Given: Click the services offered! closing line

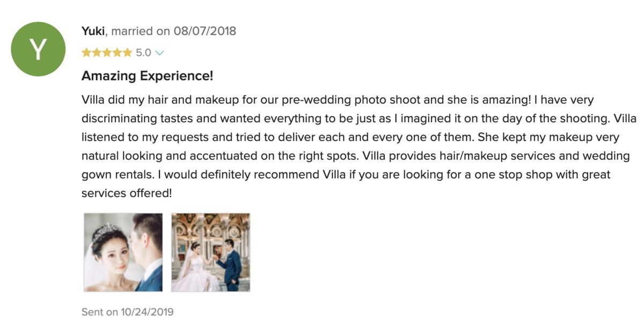Looking at the screenshot, I should (127, 193).
